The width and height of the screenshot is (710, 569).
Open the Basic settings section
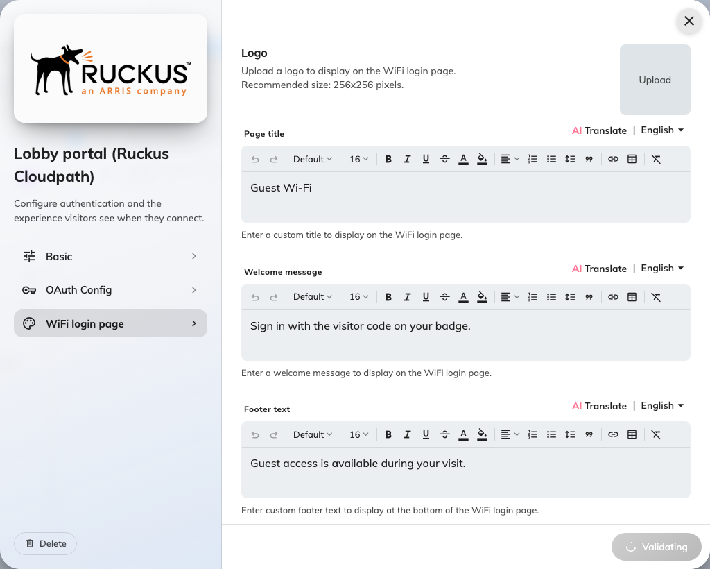tap(110, 257)
